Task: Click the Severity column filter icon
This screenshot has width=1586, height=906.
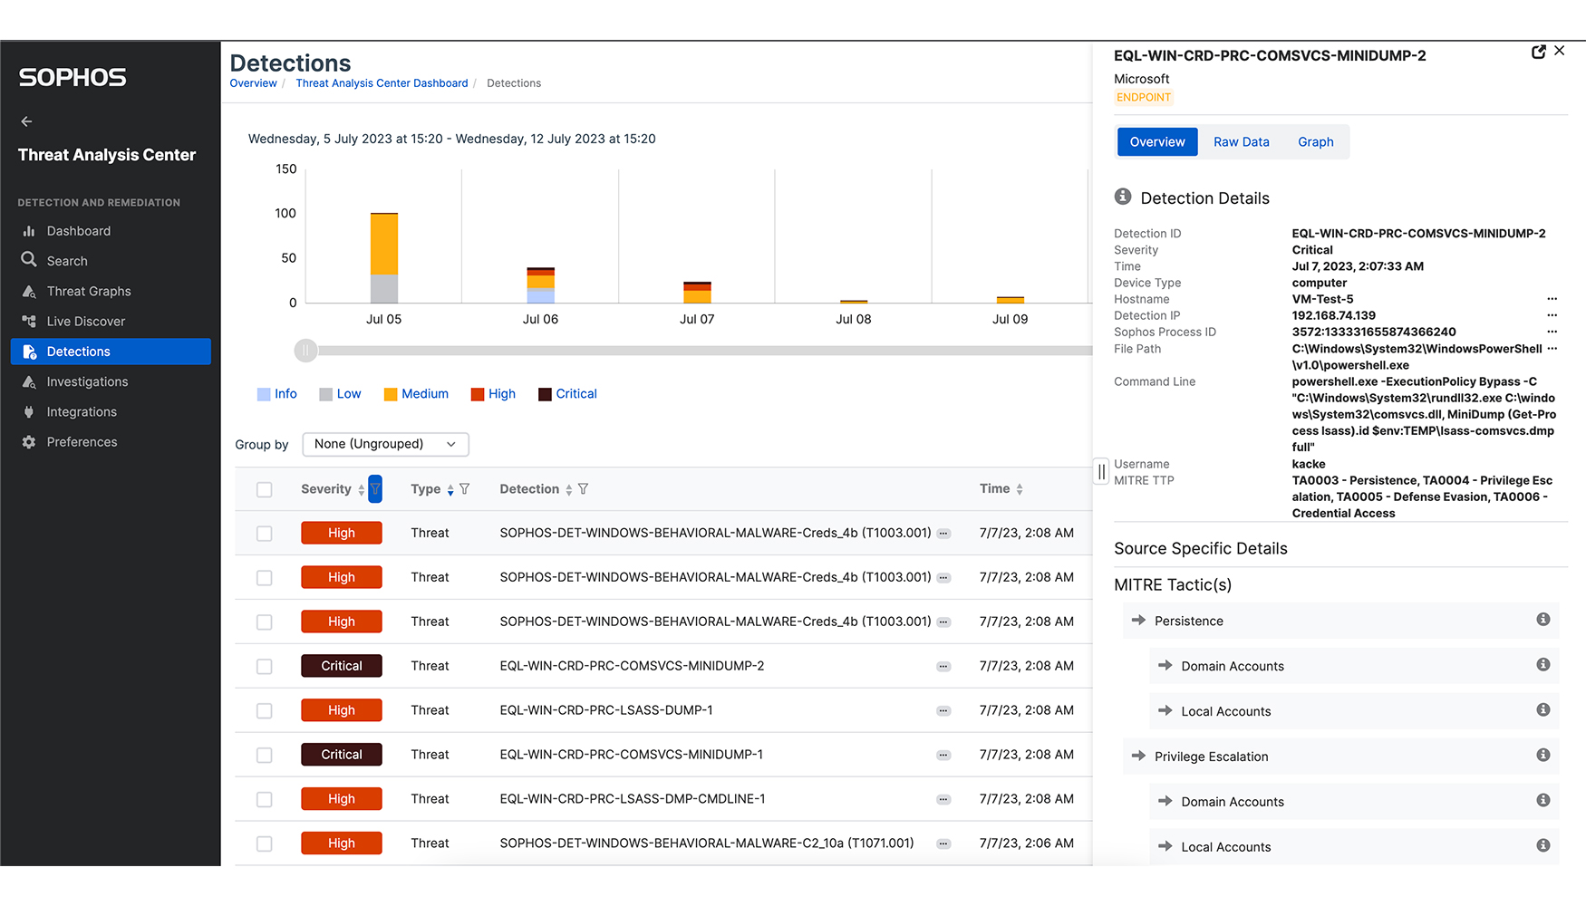Action: (x=375, y=489)
